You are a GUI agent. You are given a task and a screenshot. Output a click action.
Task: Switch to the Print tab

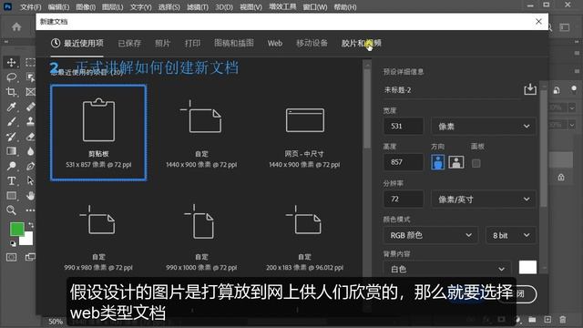pyautogui.click(x=192, y=43)
